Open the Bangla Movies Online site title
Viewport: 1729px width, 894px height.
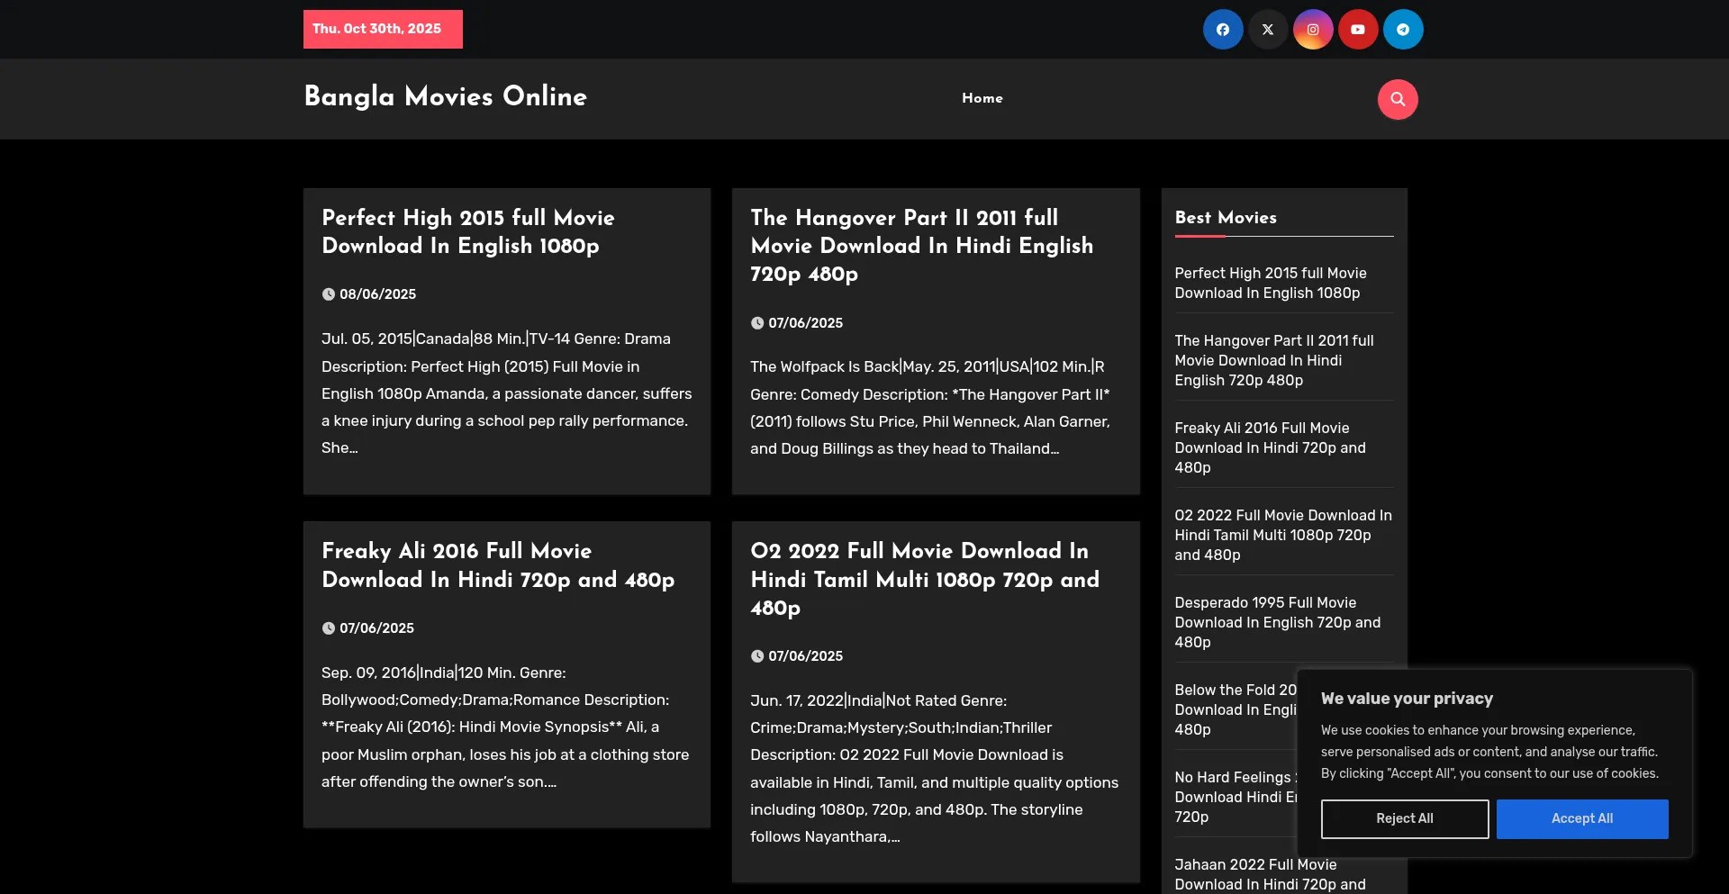coord(445,96)
